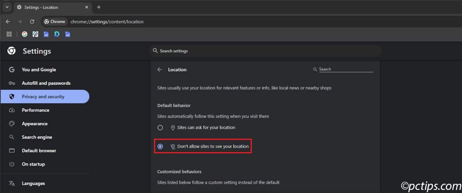Click the key icon for Autofill

(x=12, y=83)
